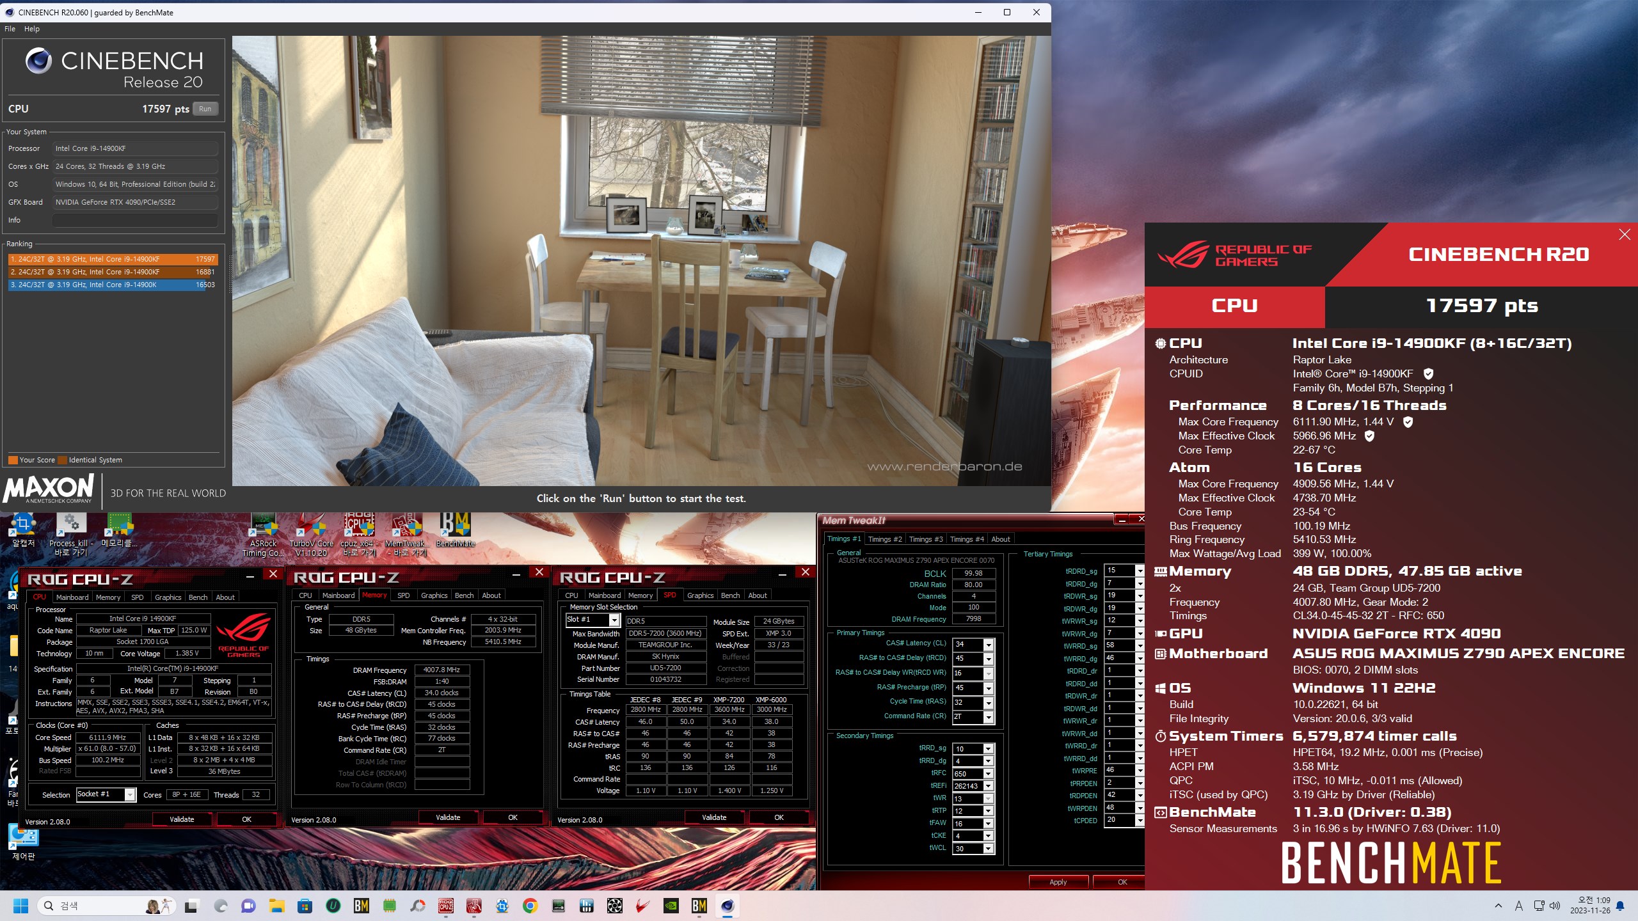Show hidden system tray icons

[x=1498, y=906]
